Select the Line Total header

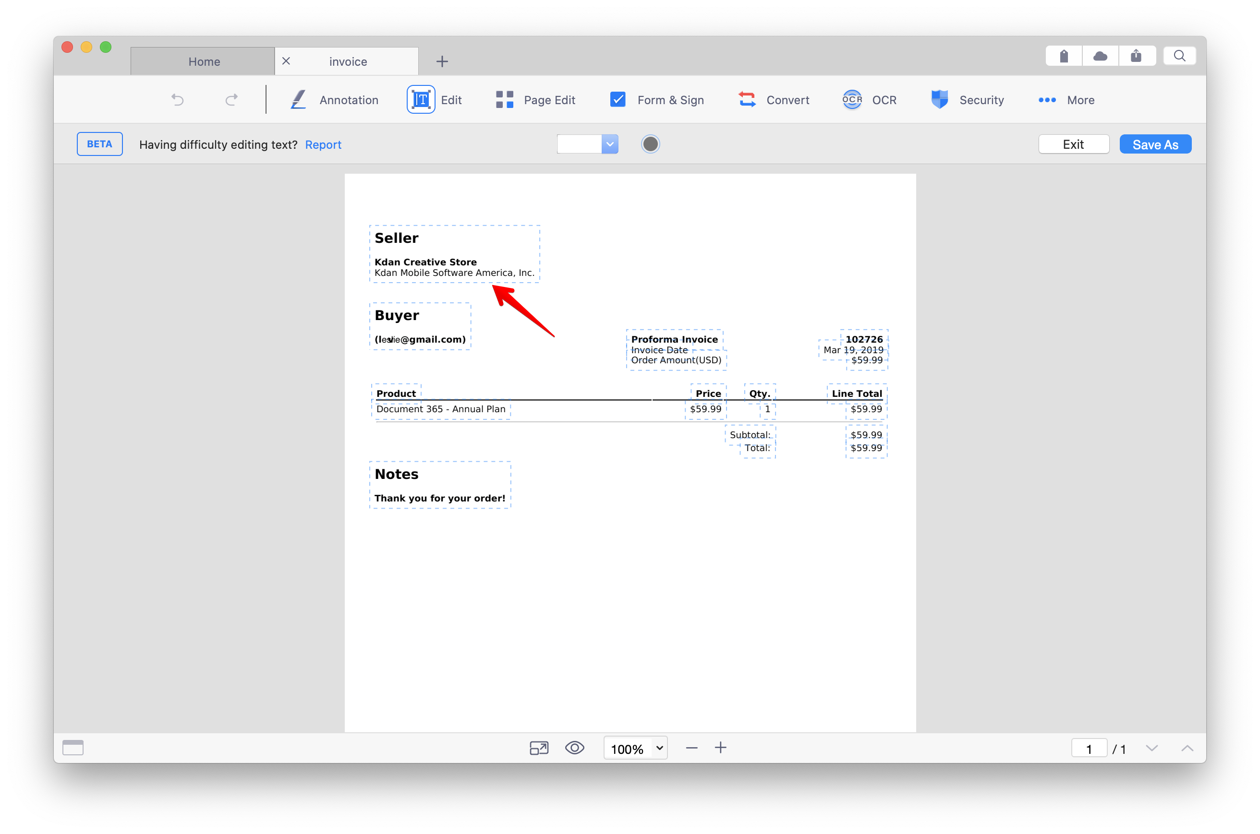click(857, 393)
